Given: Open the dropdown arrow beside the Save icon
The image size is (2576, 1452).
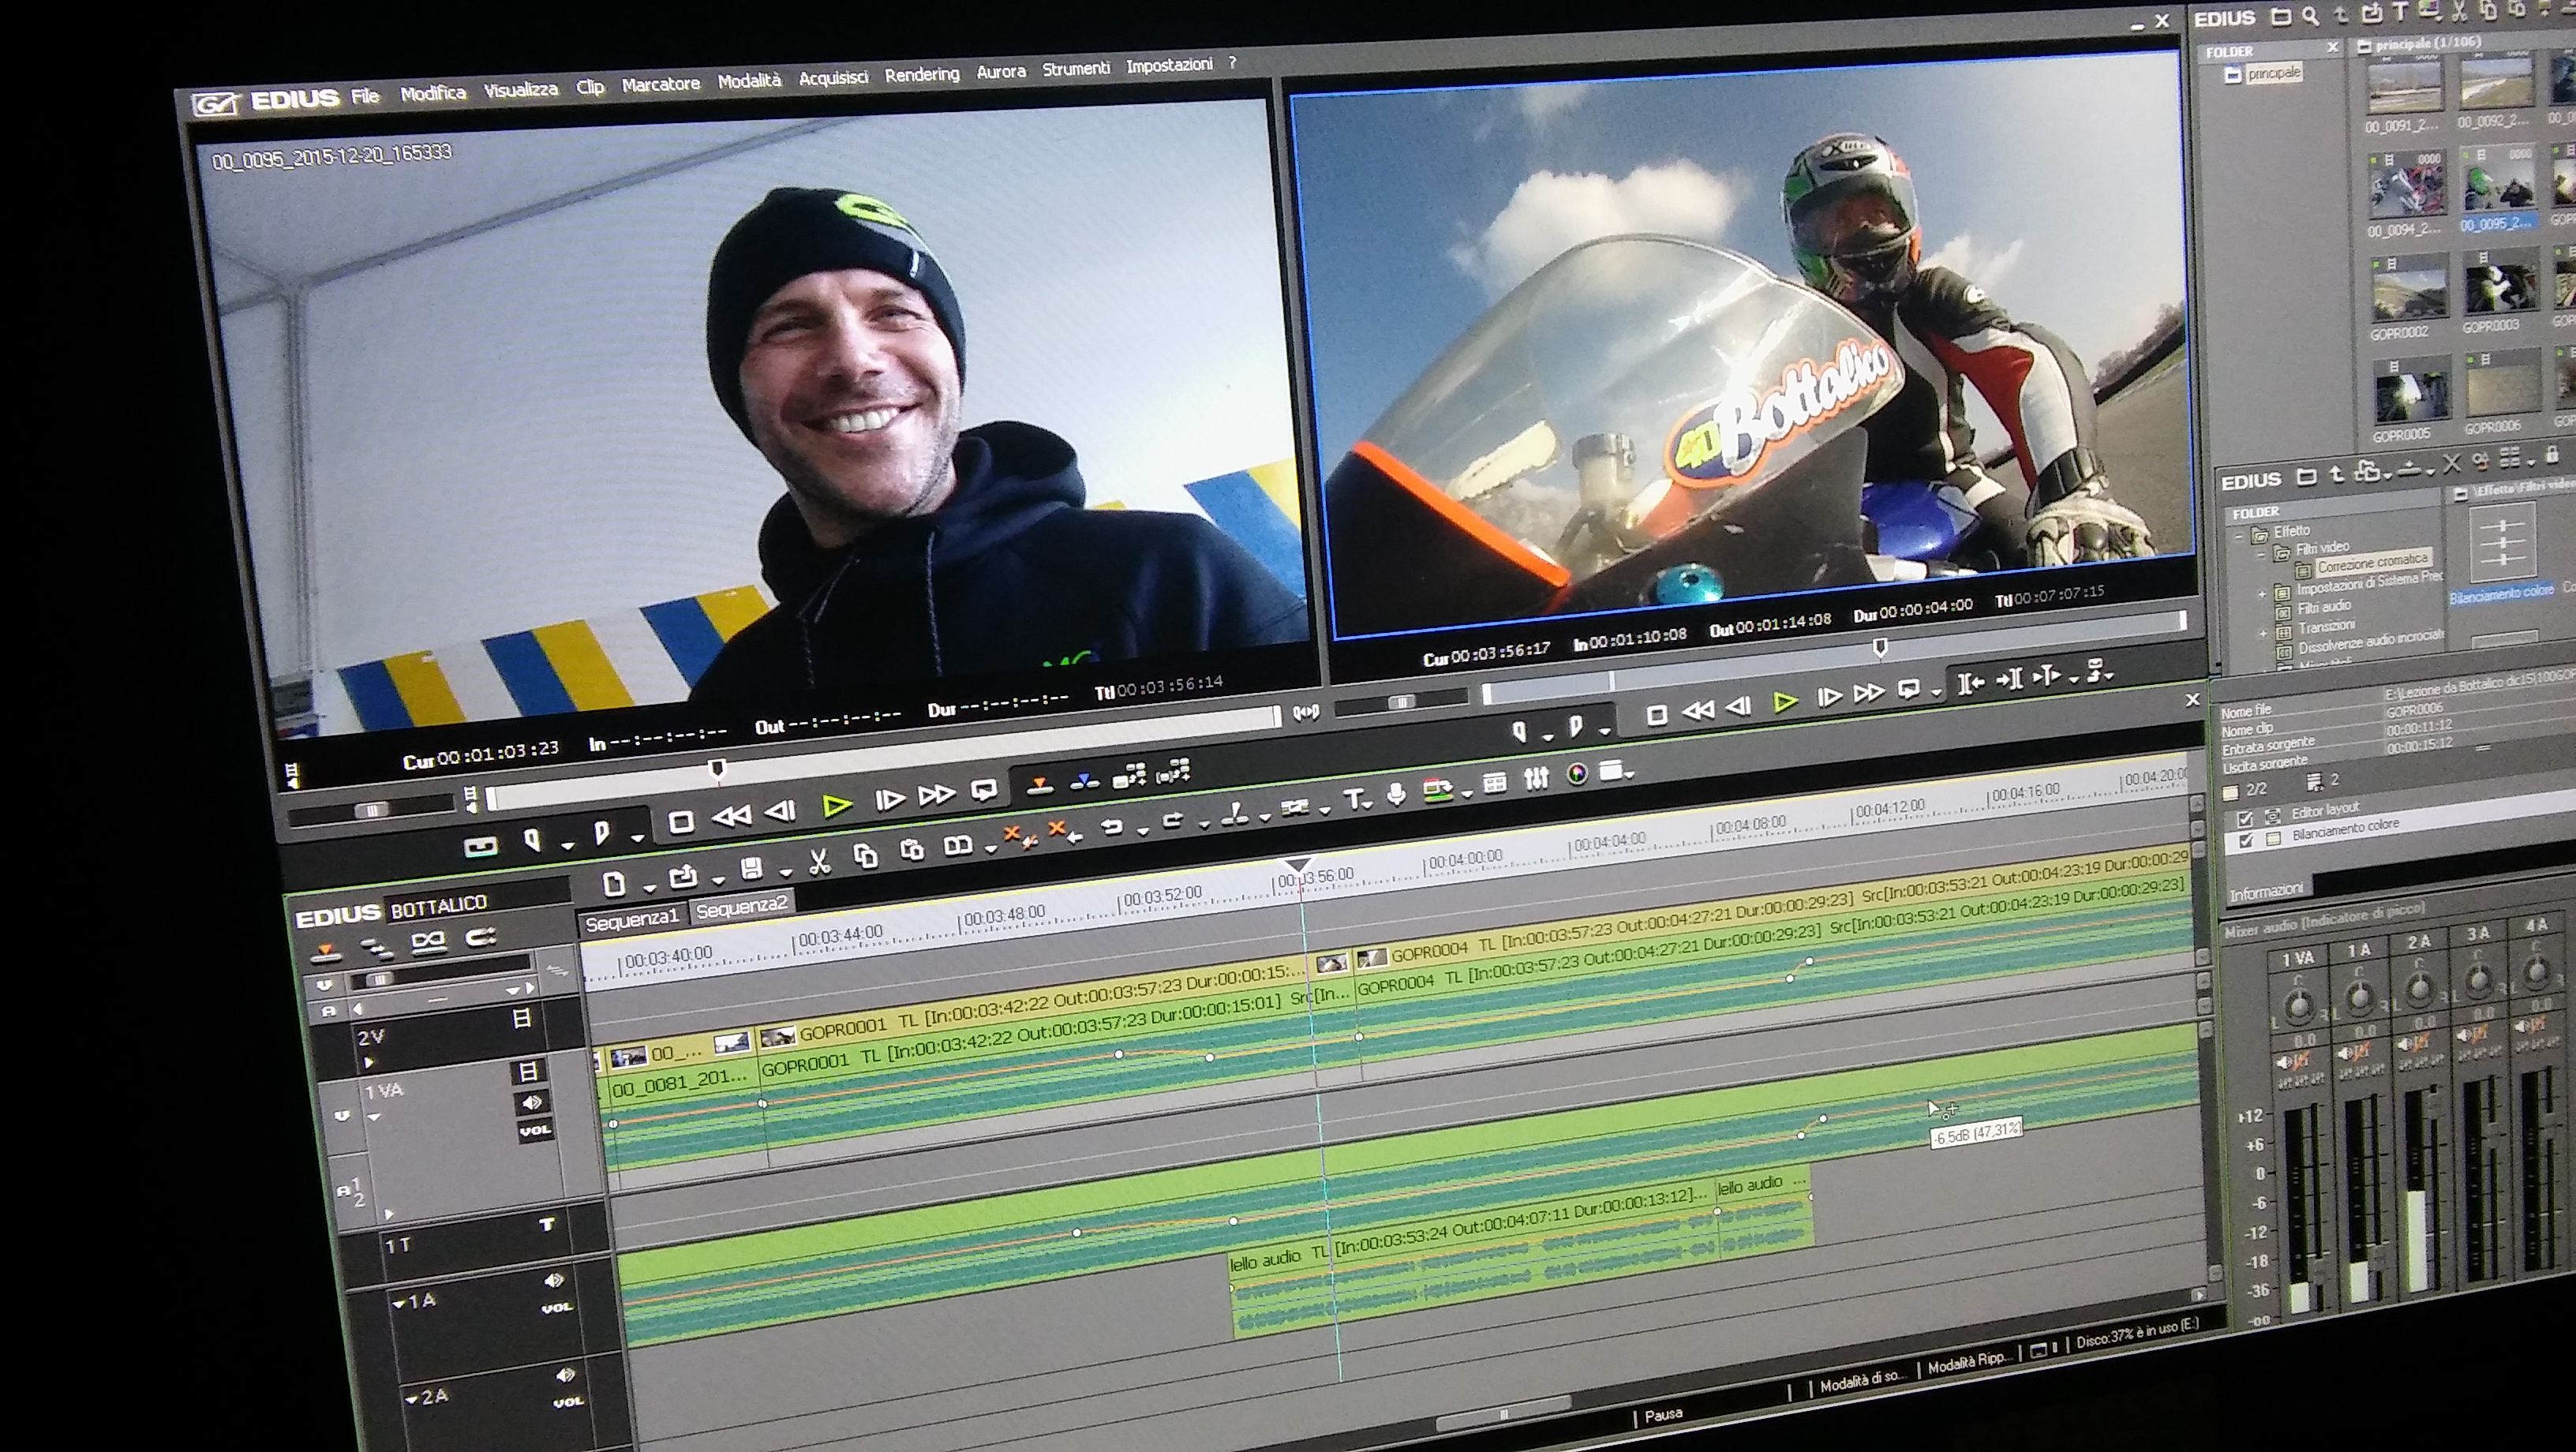Looking at the screenshot, I should 785,872.
